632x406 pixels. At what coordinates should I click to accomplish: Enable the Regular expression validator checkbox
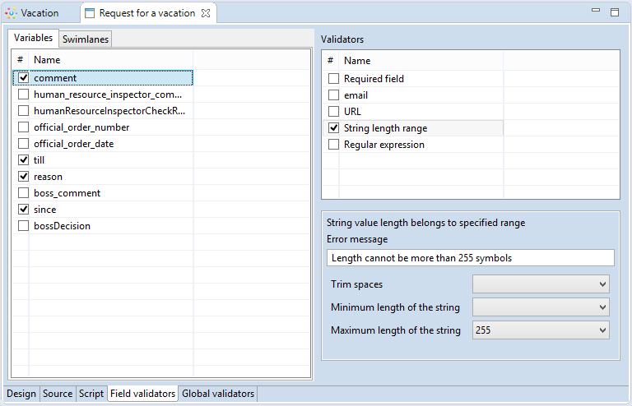coord(333,145)
